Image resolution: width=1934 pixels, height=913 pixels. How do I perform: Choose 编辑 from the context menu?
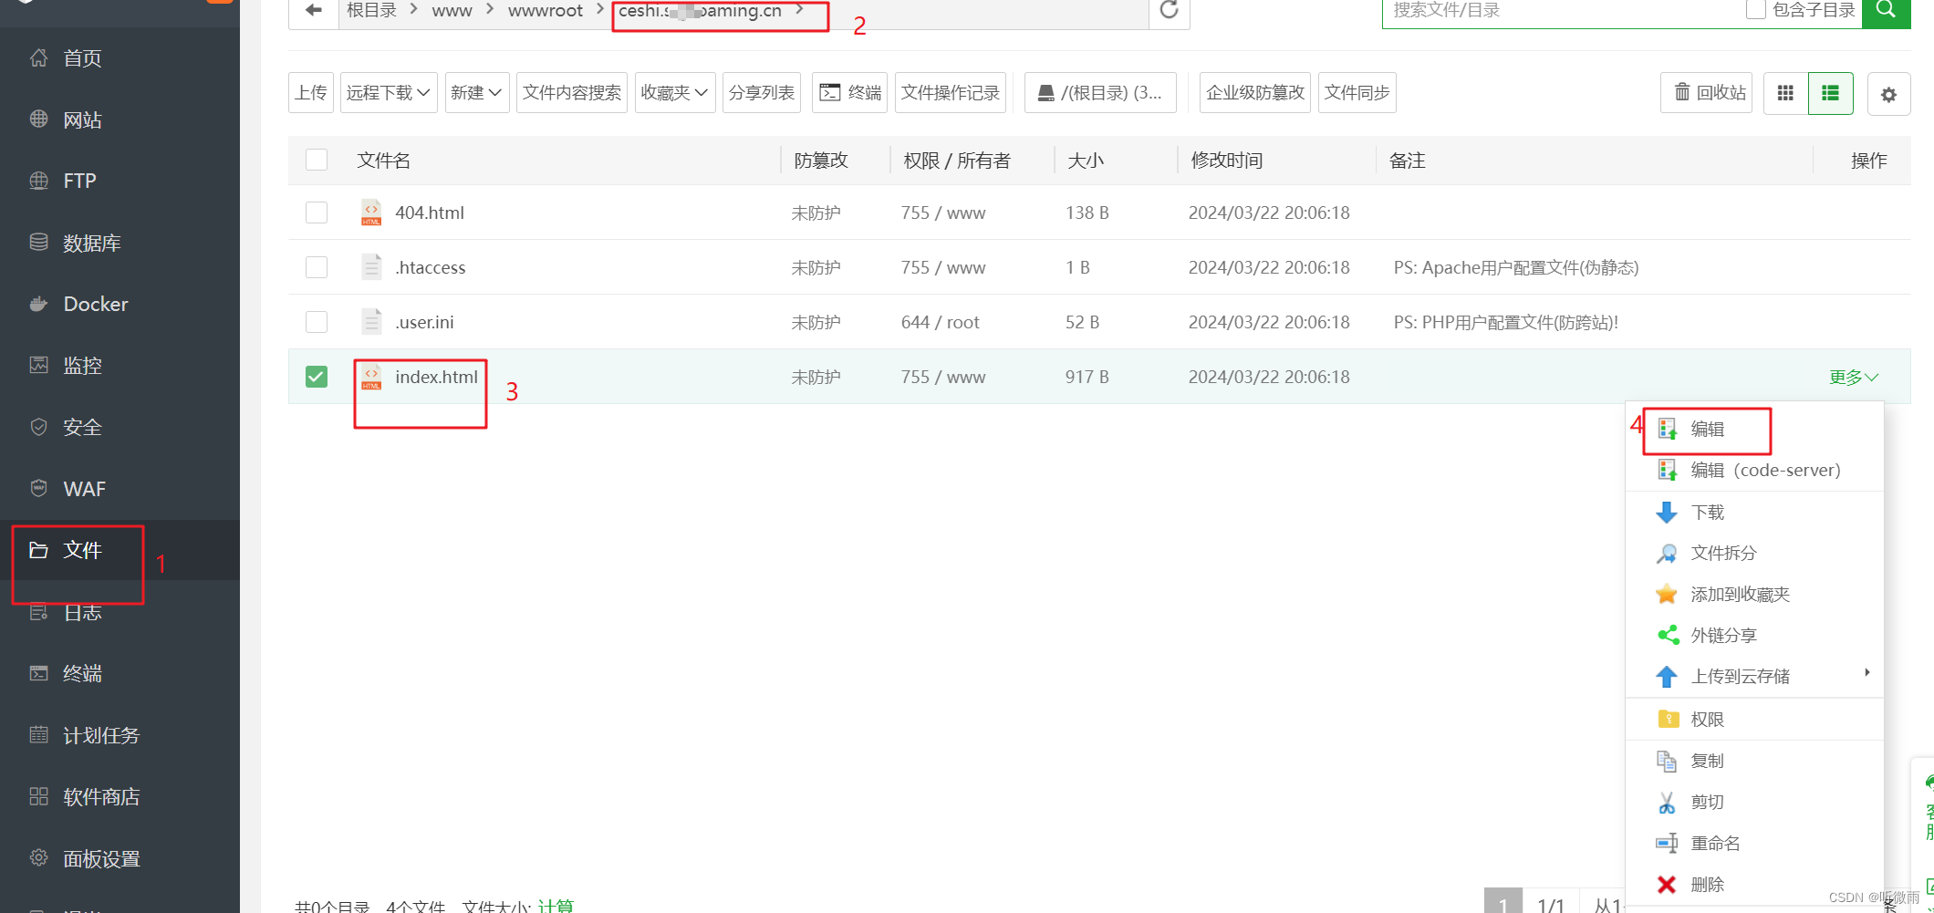pos(1754,429)
